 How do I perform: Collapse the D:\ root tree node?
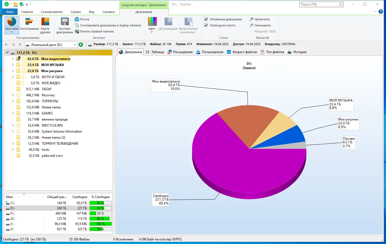pyautogui.click(x=7, y=53)
